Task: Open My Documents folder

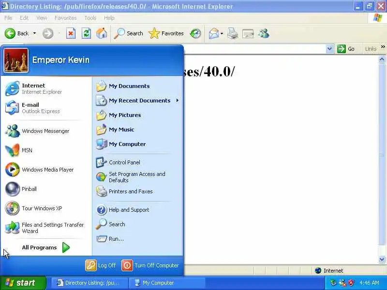Action: tap(138, 86)
